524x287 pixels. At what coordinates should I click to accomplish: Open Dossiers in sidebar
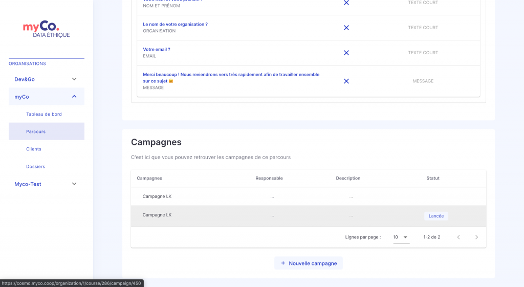tap(35, 166)
